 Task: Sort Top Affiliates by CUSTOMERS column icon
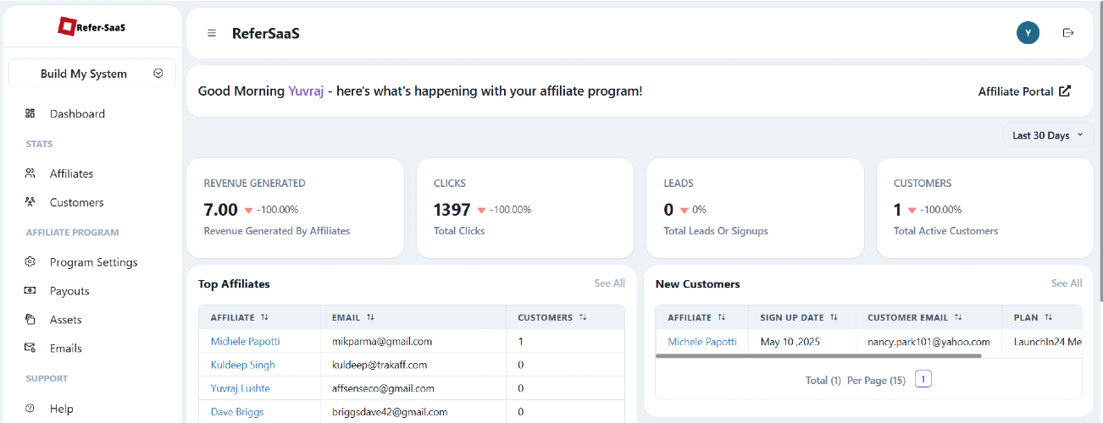583,317
